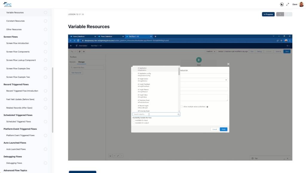Click the In Progress status button
The image size is (306, 173).
(x=268, y=14)
